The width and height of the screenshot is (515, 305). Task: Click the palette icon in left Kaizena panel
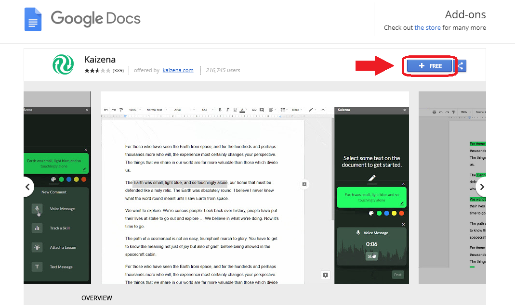point(53,179)
